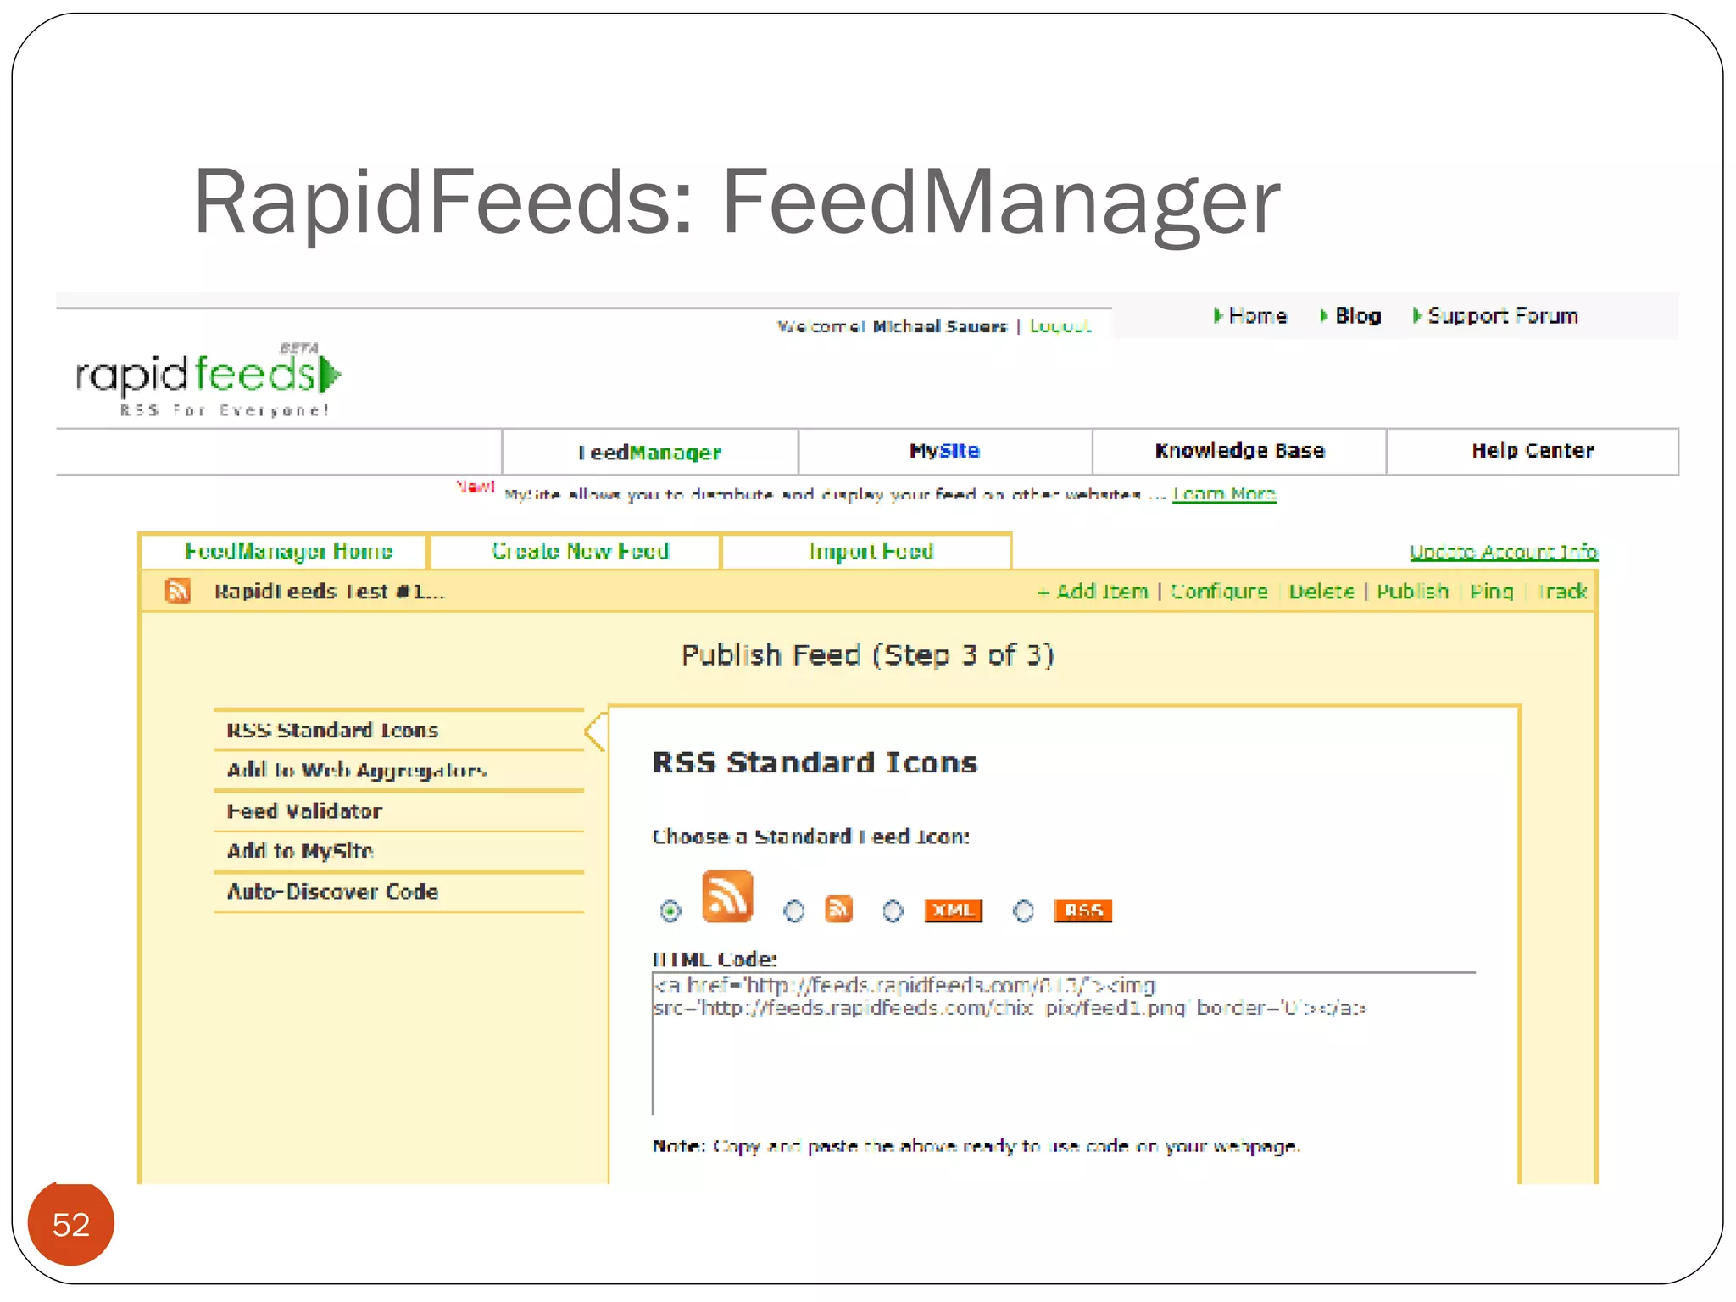Click Publish for the feed

tap(1412, 592)
